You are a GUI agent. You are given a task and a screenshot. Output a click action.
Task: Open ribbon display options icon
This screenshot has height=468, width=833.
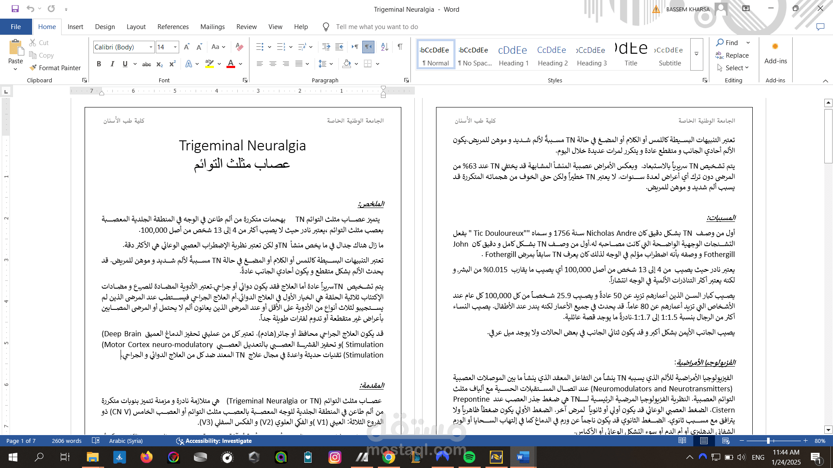[746, 9]
